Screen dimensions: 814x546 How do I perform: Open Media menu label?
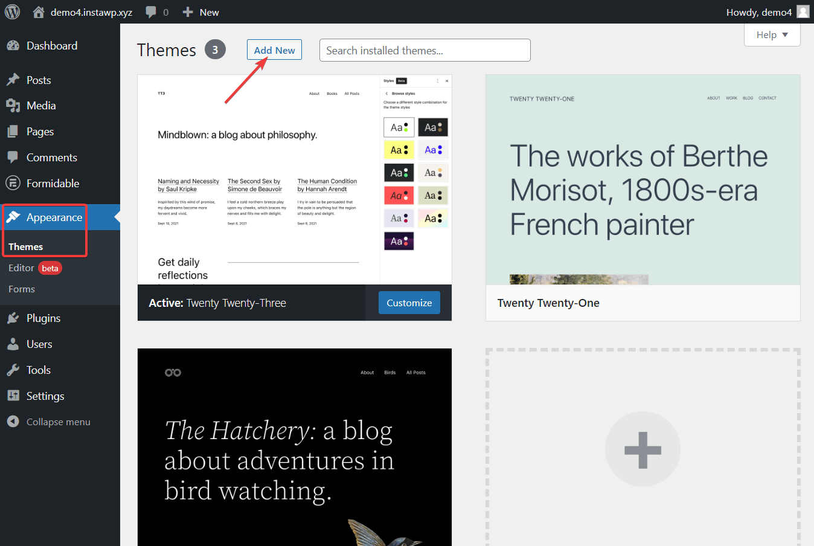41,106
